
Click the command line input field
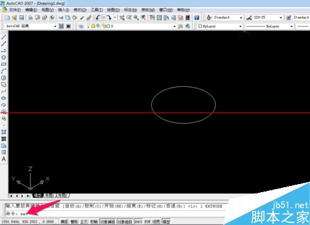click(x=116, y=214)
